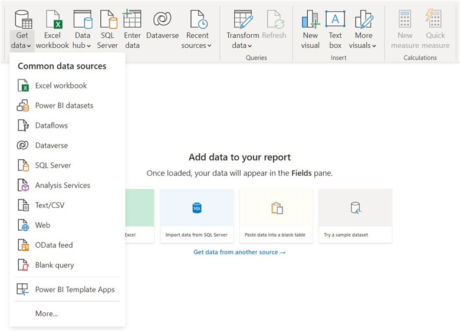Open the More visuals dropdown
The image size is (460, 331).
[x=363, y=45]
